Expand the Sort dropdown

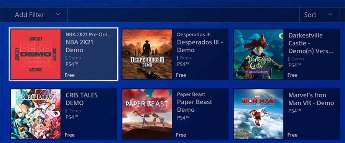click(x=316, y=15)
